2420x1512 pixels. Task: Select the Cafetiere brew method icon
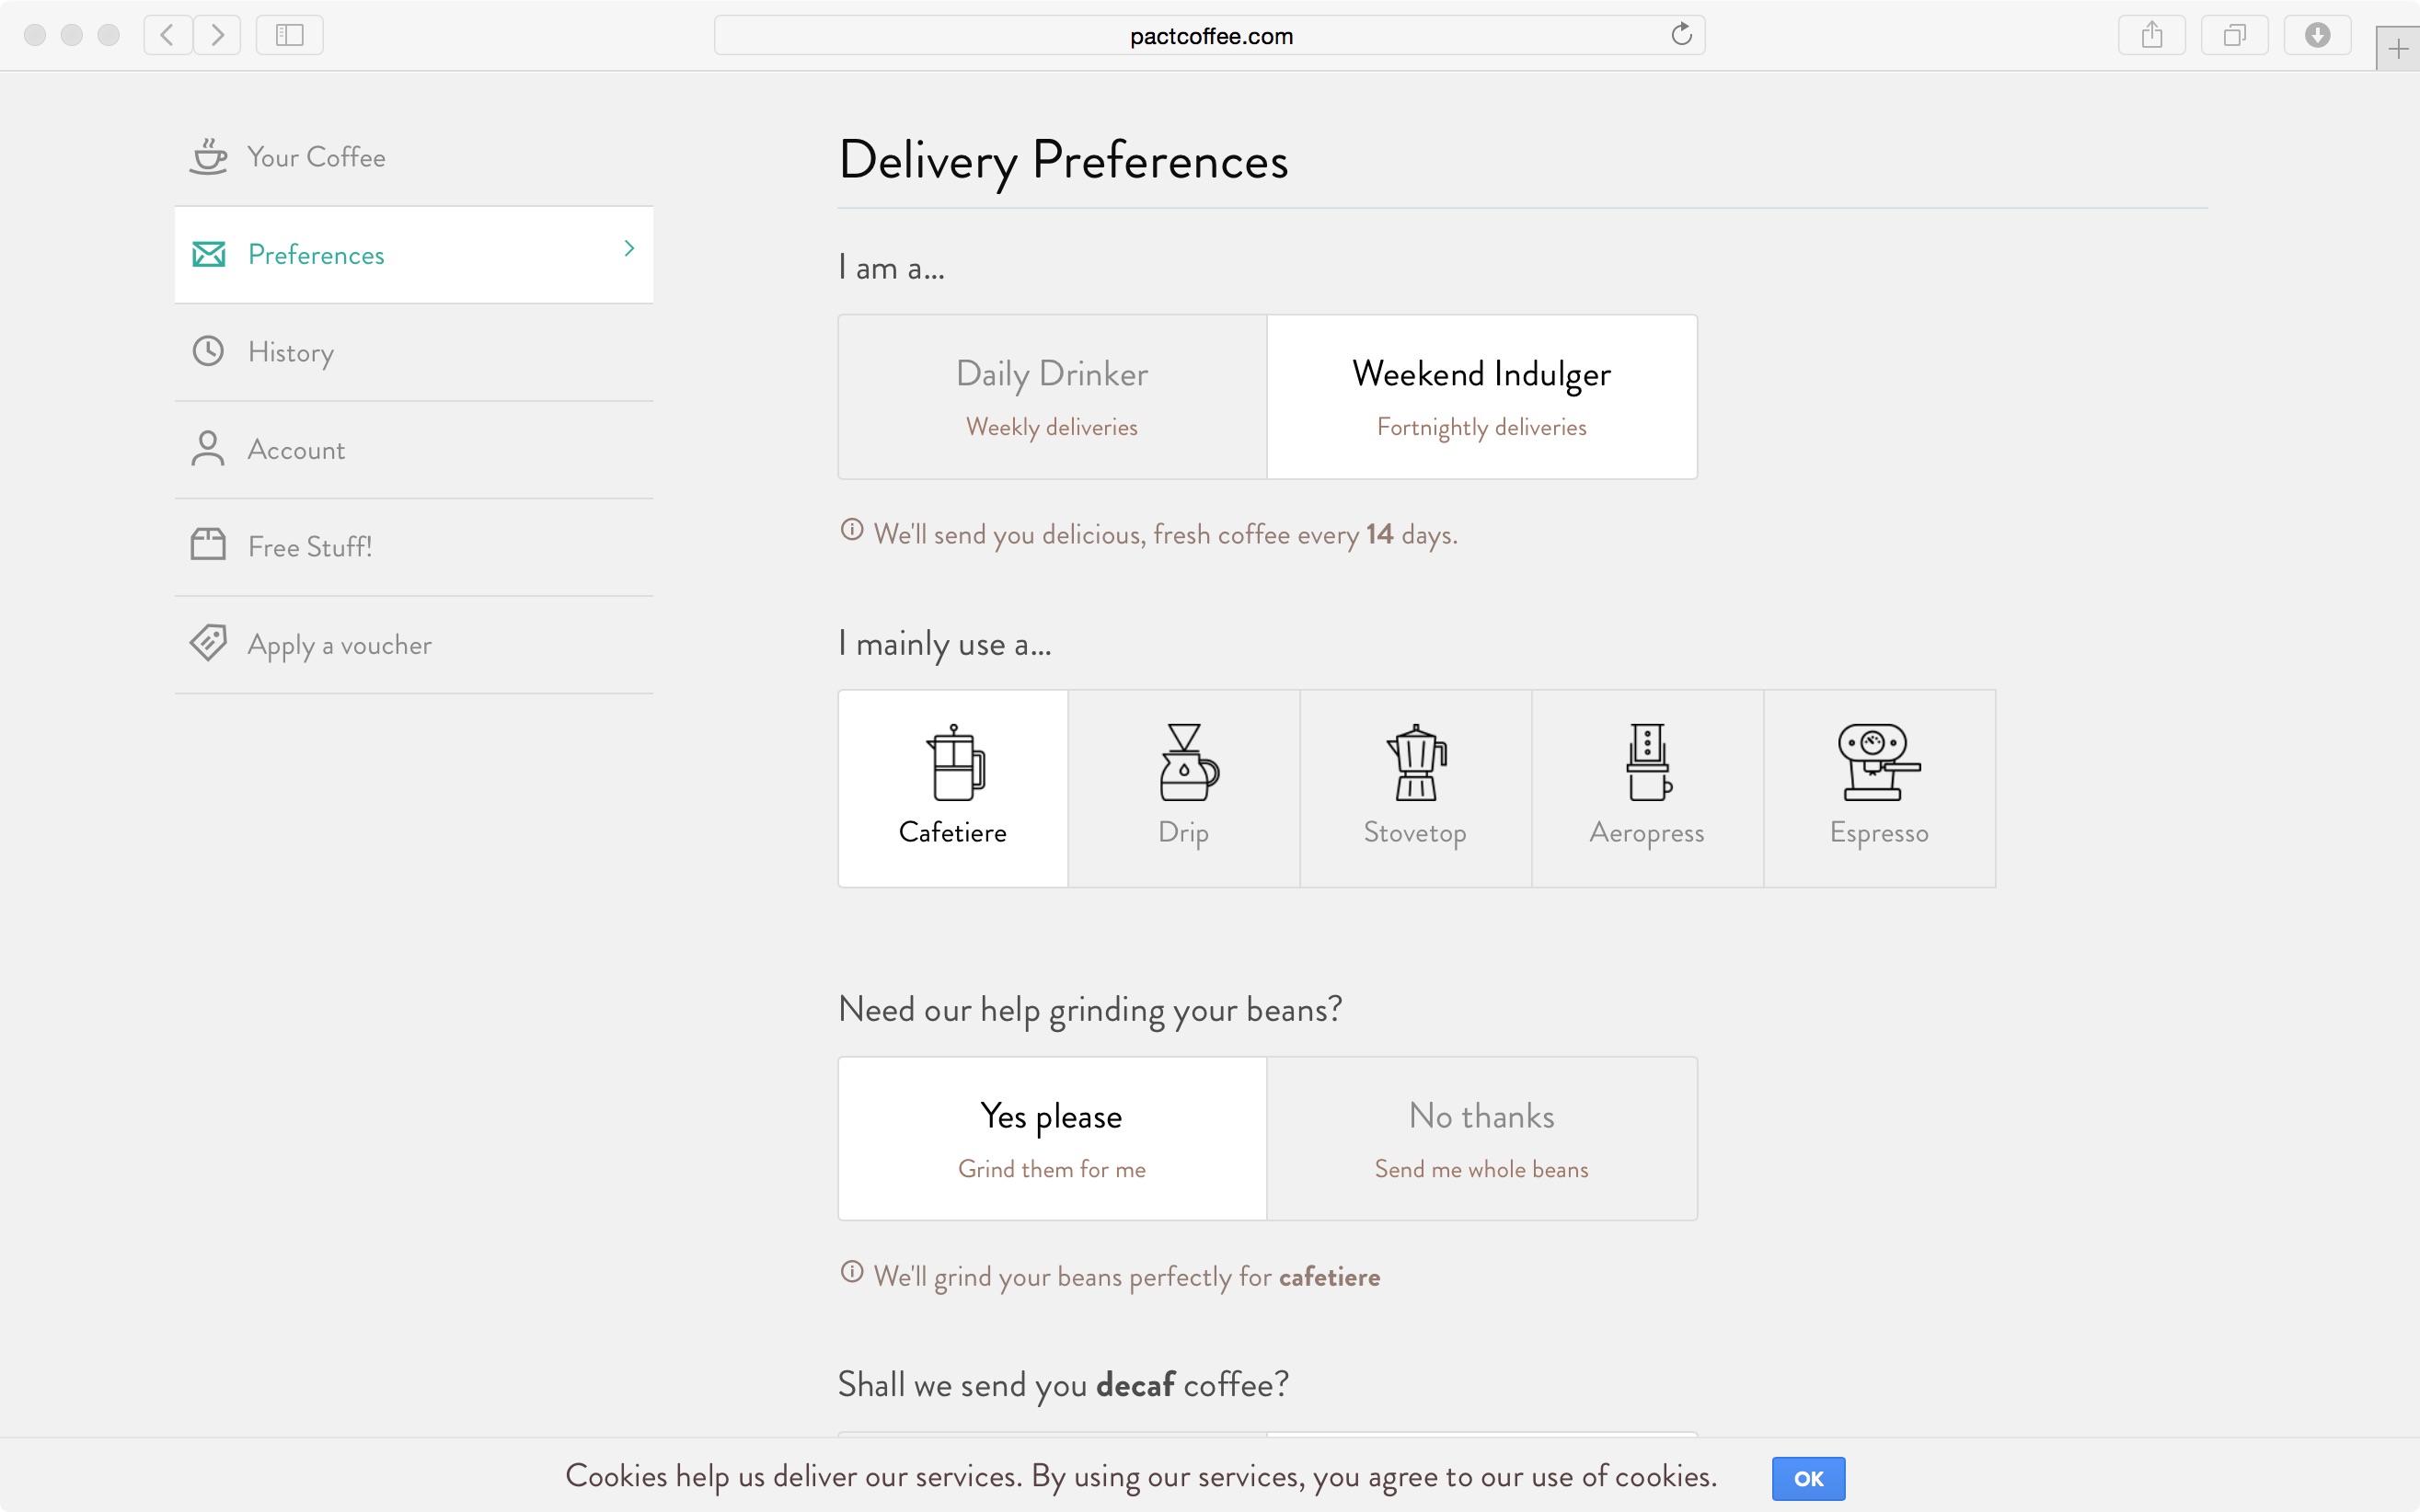[x=954, y=763]
